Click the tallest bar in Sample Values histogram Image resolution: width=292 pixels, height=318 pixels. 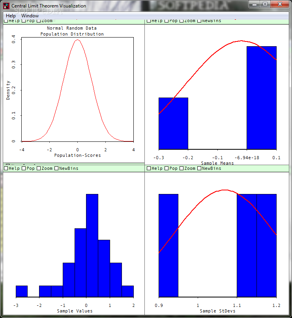tap(92, 246)
